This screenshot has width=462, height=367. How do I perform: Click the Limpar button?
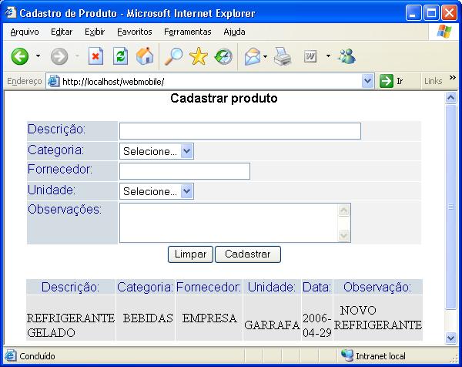[190, 254]
